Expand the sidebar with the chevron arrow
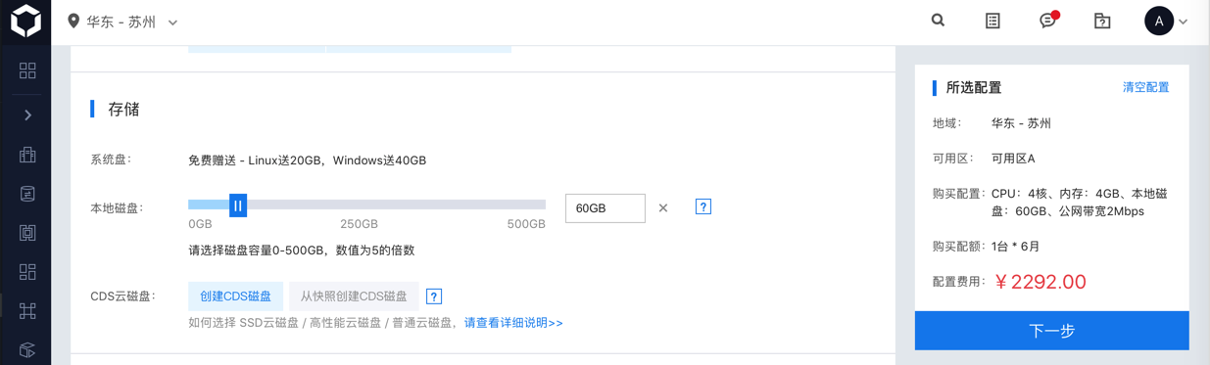The height and width of the screenshot is (365, 1210). pos(27,115)
